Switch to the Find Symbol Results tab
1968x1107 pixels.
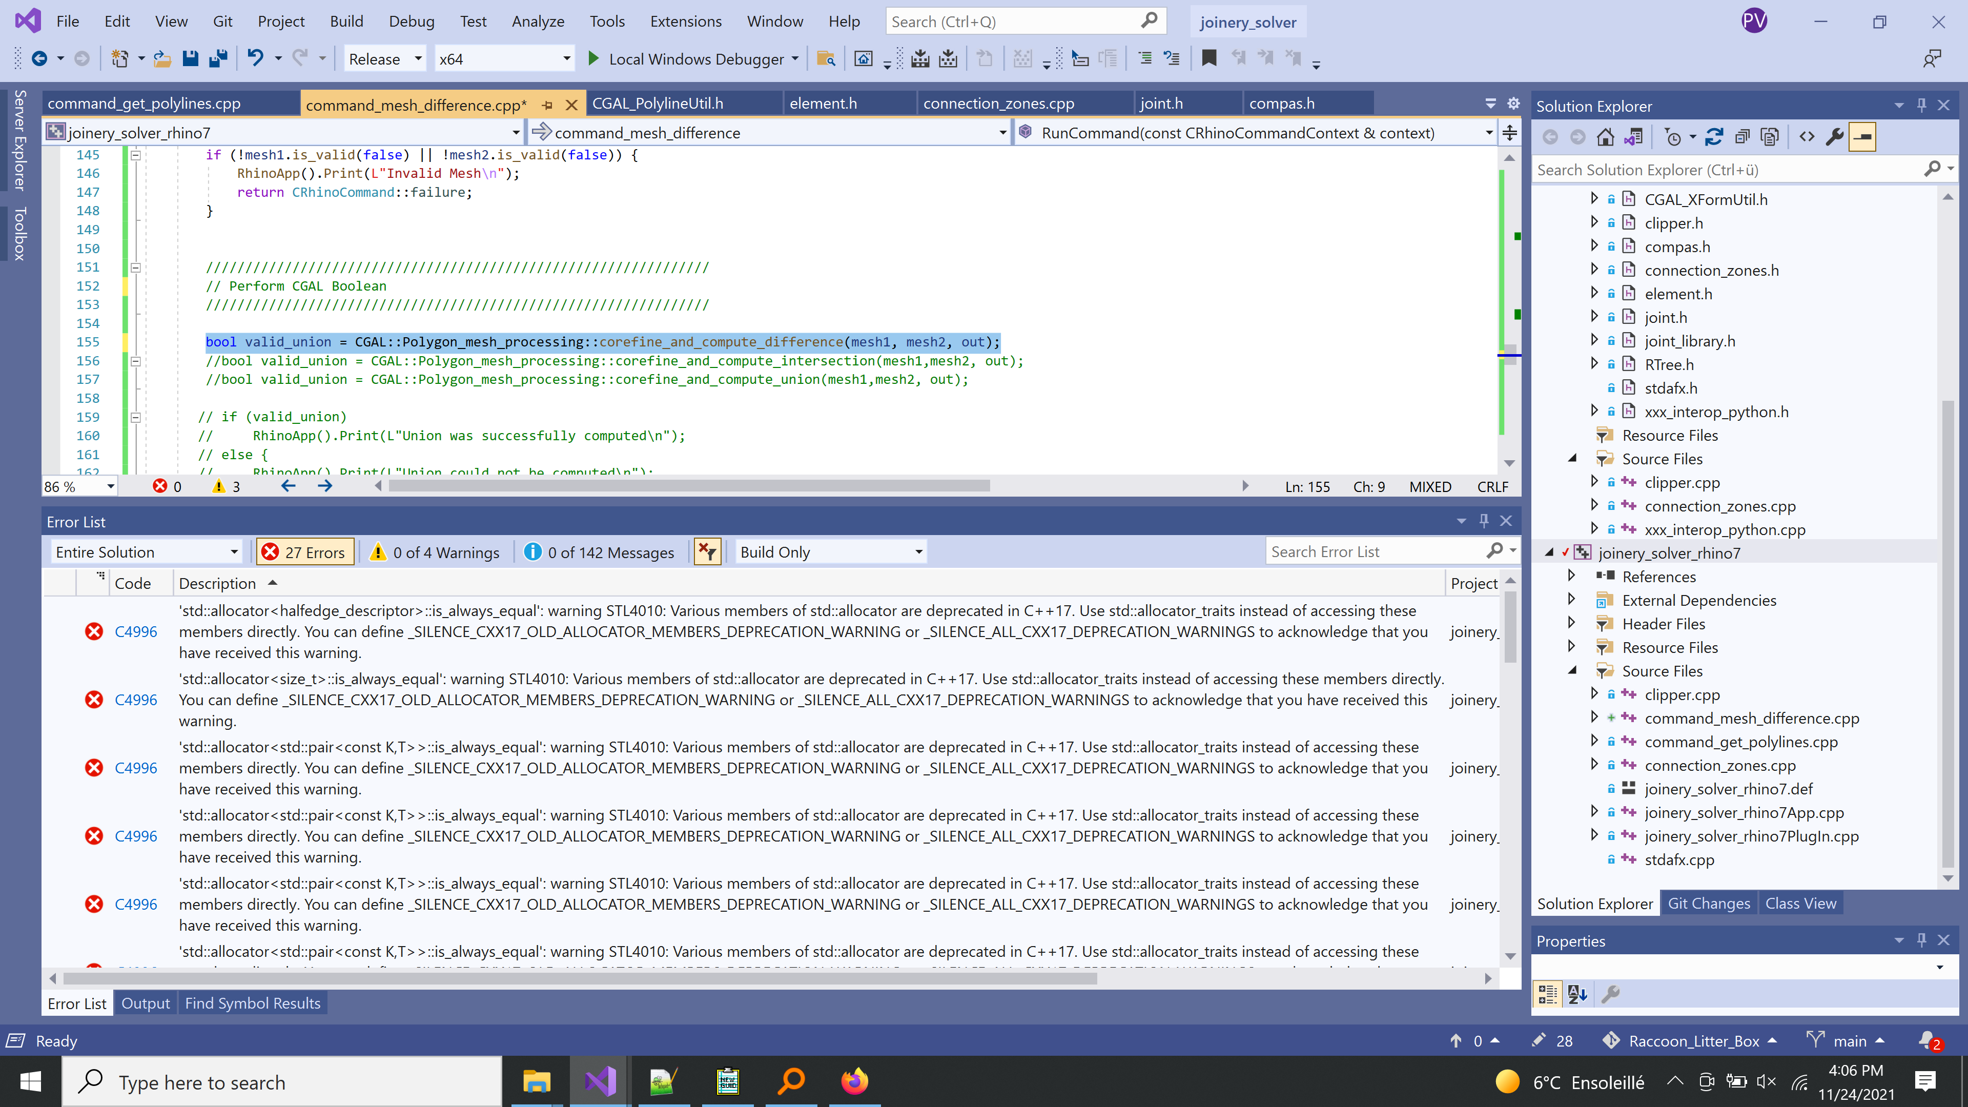click(x=252, y=1003)
